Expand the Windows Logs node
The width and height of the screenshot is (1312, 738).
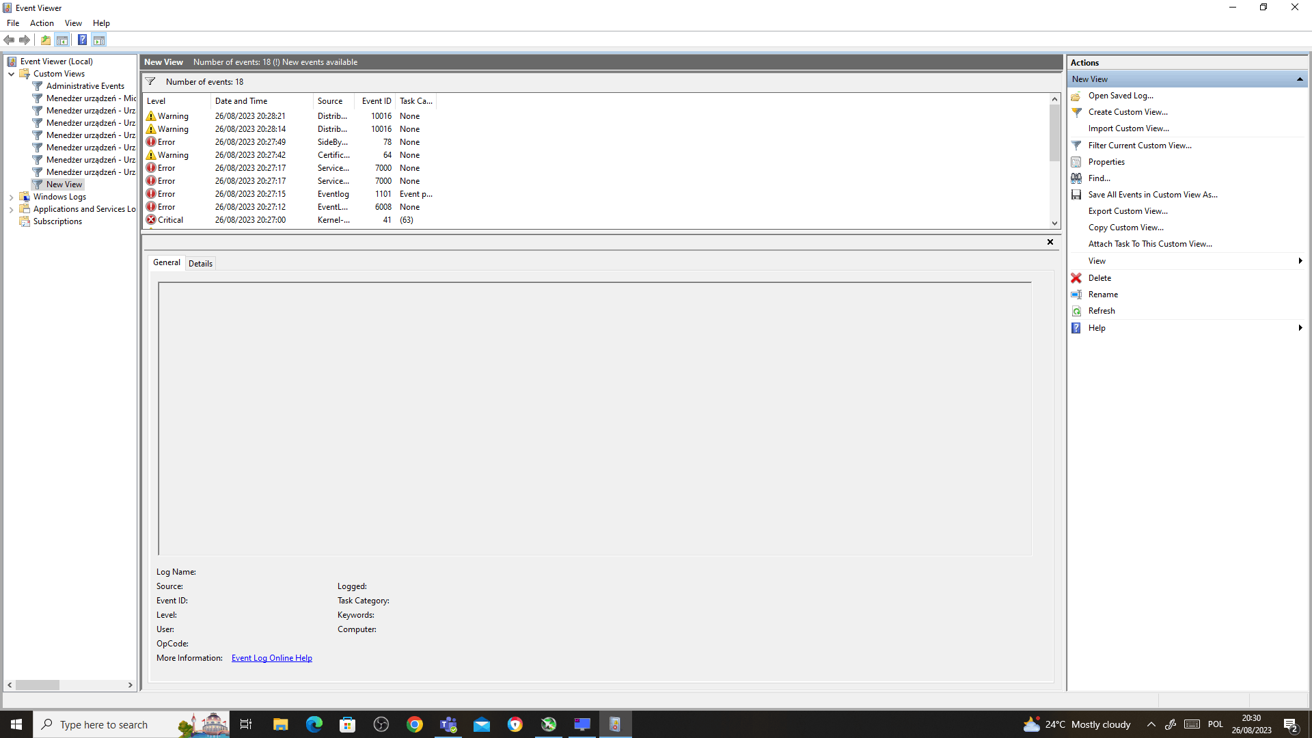point(12,197)
